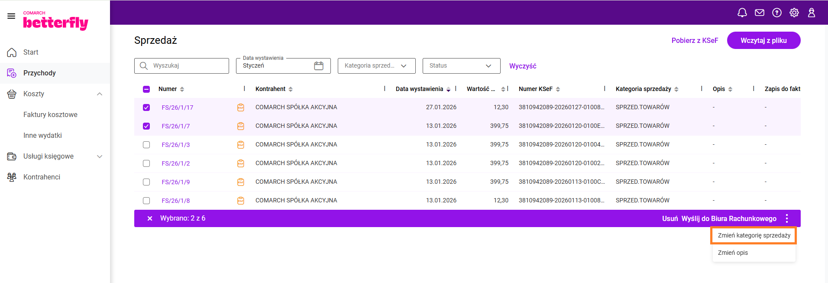Open settings gear icon

794,13
